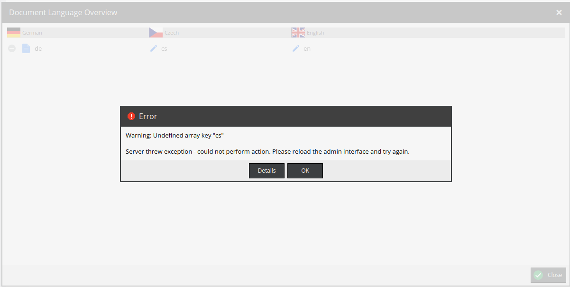570x287 pixels.
Task: Click the red error exclamation icon
Action: [131, 116]
